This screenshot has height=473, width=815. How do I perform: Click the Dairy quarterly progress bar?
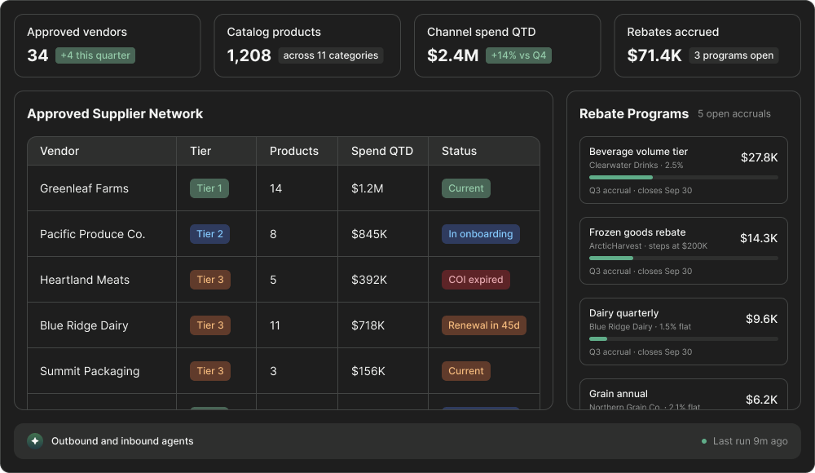coord(683,338)
